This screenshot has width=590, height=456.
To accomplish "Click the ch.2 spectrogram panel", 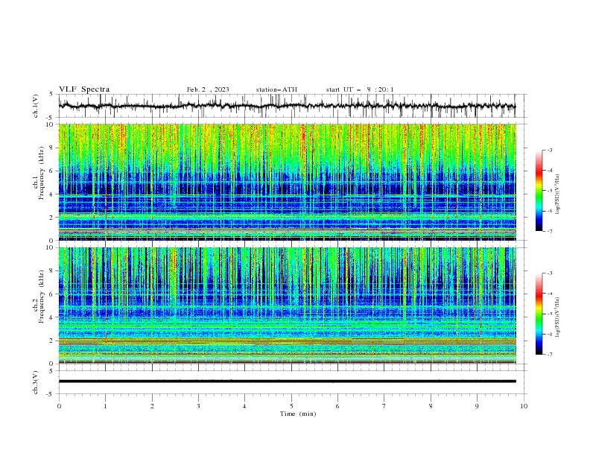I will [287, 305].
